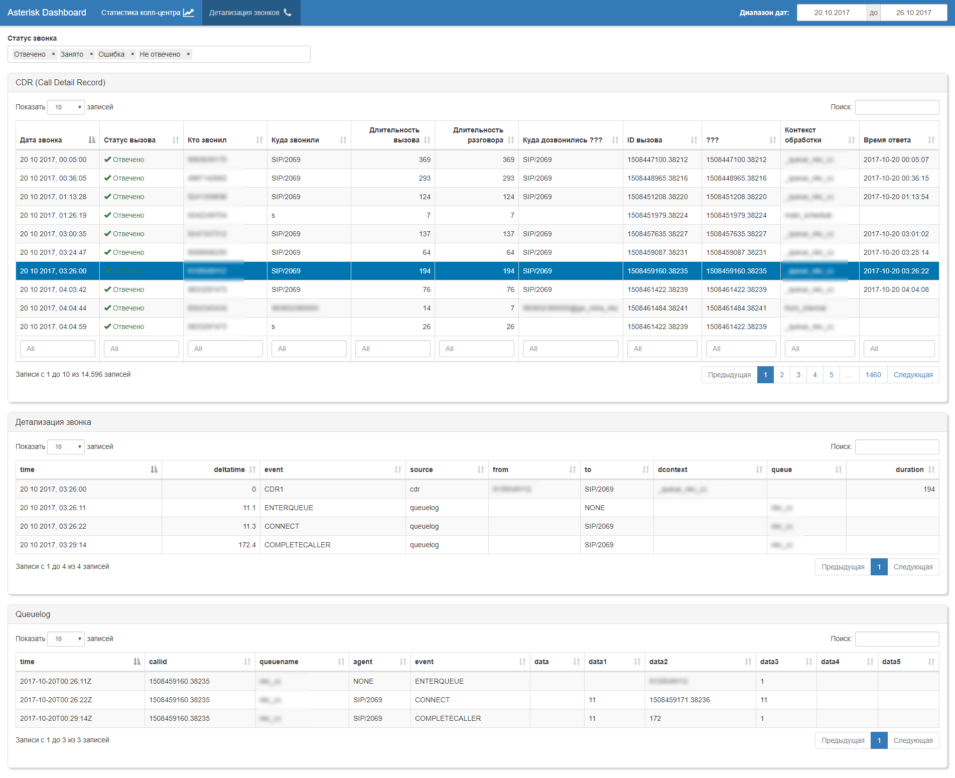Focus CDR search field
The image size is (955, 778).
pyautogui.click(x=897, y=107)
